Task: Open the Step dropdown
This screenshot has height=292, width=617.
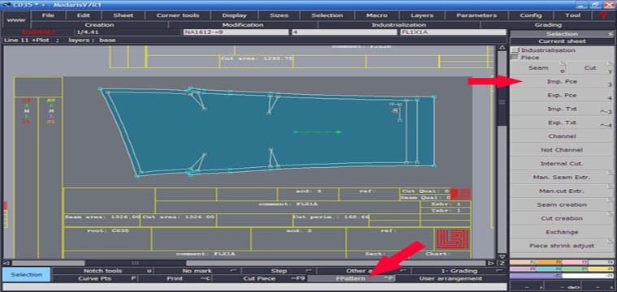Action: click(x=278, y=271)
